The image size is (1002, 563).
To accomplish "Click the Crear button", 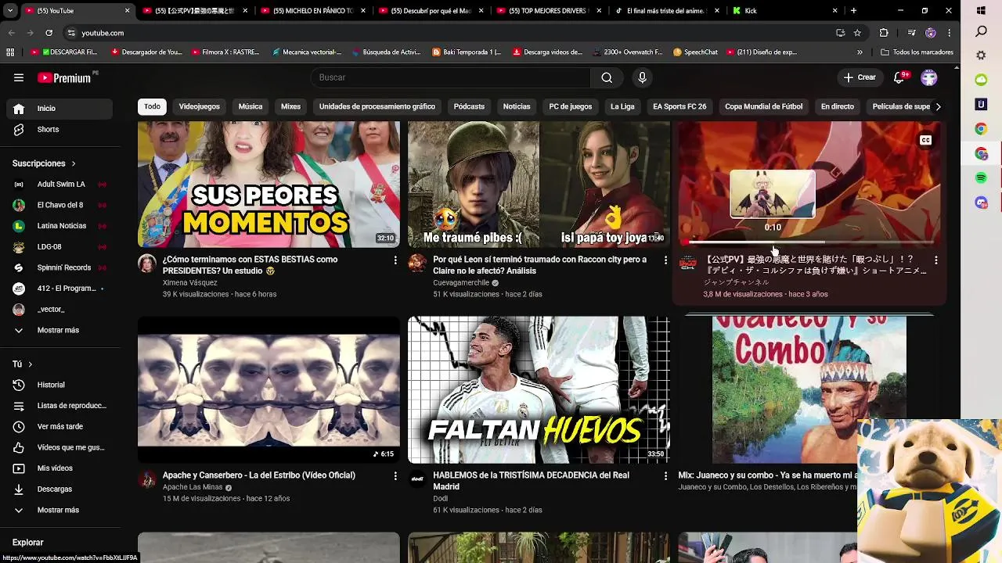I will [x=860, y=77].
